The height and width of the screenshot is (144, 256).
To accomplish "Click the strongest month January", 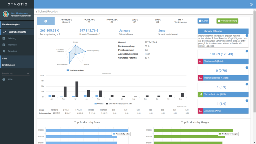I will [x=124, y=30].
